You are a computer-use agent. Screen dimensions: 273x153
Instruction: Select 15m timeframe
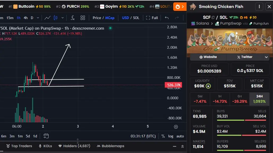tap(10, 18)
